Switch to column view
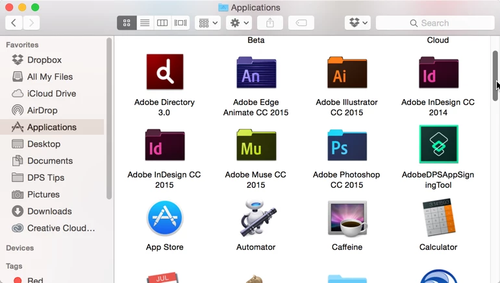 point(162,23)
